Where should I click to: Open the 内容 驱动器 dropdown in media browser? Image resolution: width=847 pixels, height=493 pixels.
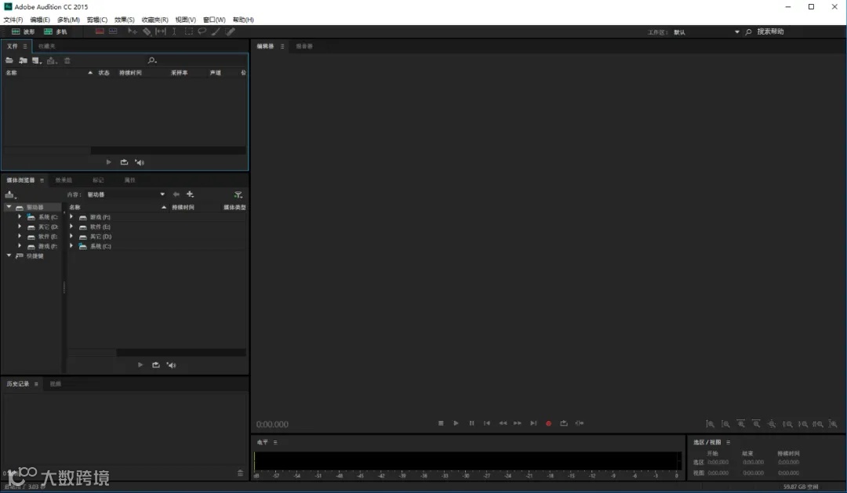pos(125,194)
